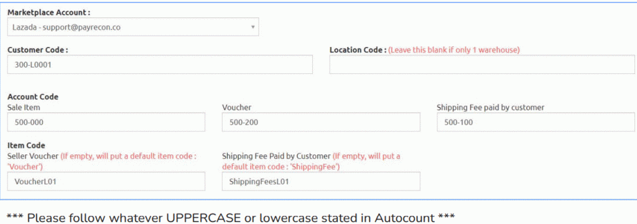Click the Voucher label under Account Code
The image size is (637, 224).
tap(237, 107)
